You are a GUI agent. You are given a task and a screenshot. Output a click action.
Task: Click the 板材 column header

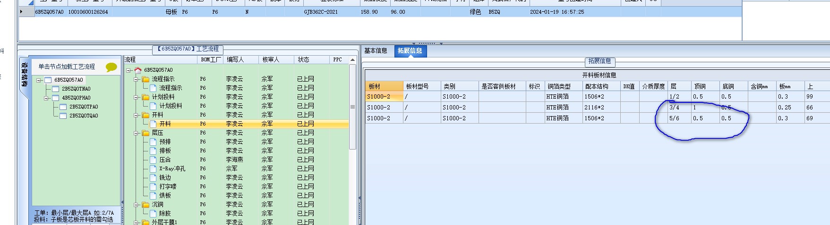point(384,86)
